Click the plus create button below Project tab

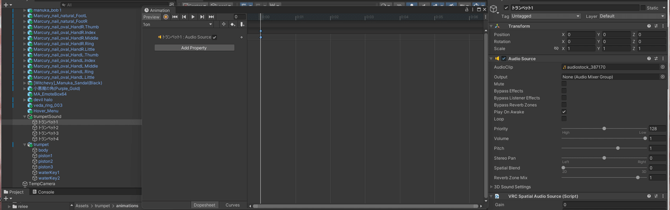7,199
